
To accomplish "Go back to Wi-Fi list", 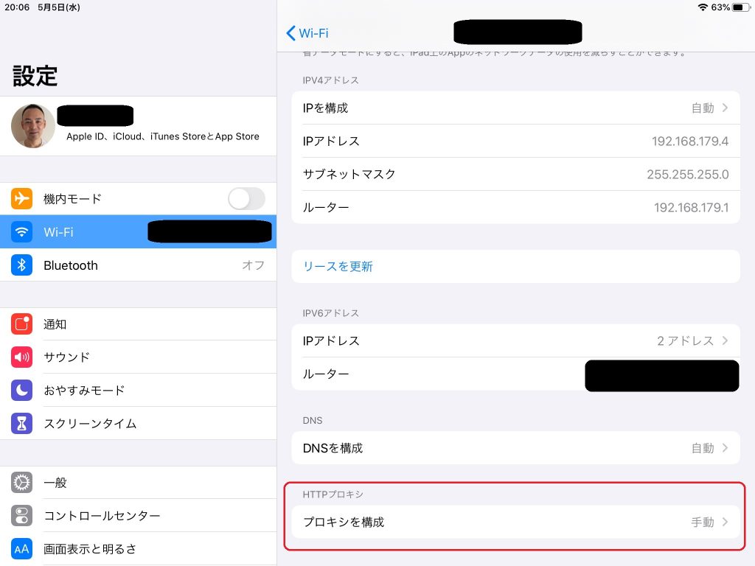I will click(307, 33).
